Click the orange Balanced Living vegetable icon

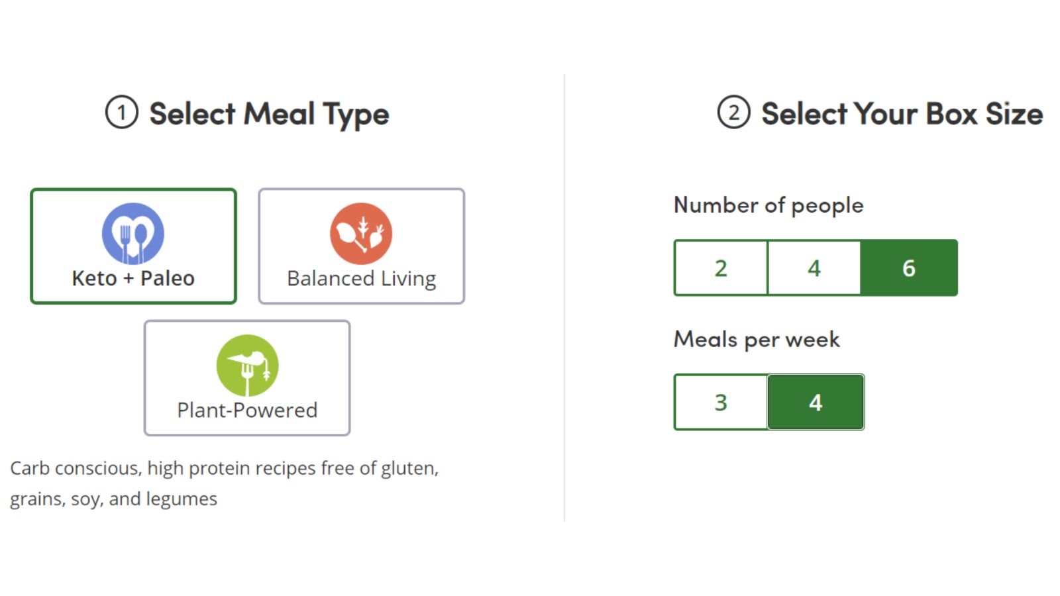point(361,234)
